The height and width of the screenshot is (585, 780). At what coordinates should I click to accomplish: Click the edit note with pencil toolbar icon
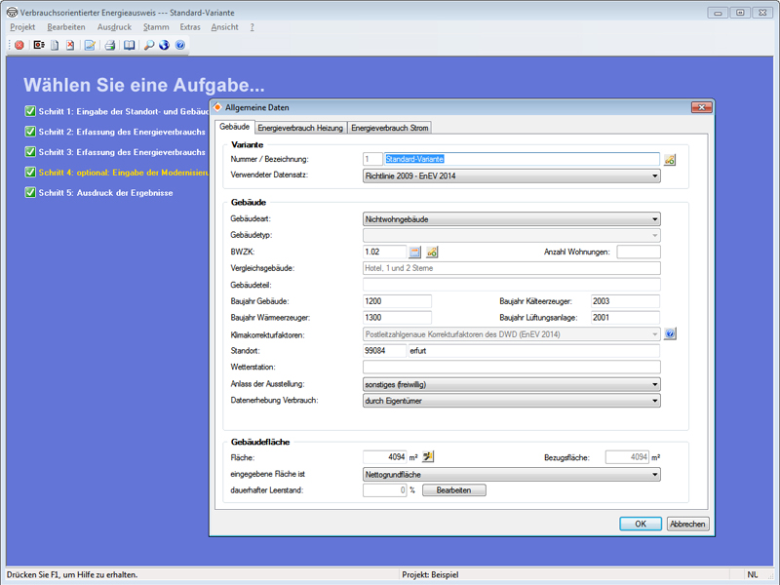click(x=90, y=45)
